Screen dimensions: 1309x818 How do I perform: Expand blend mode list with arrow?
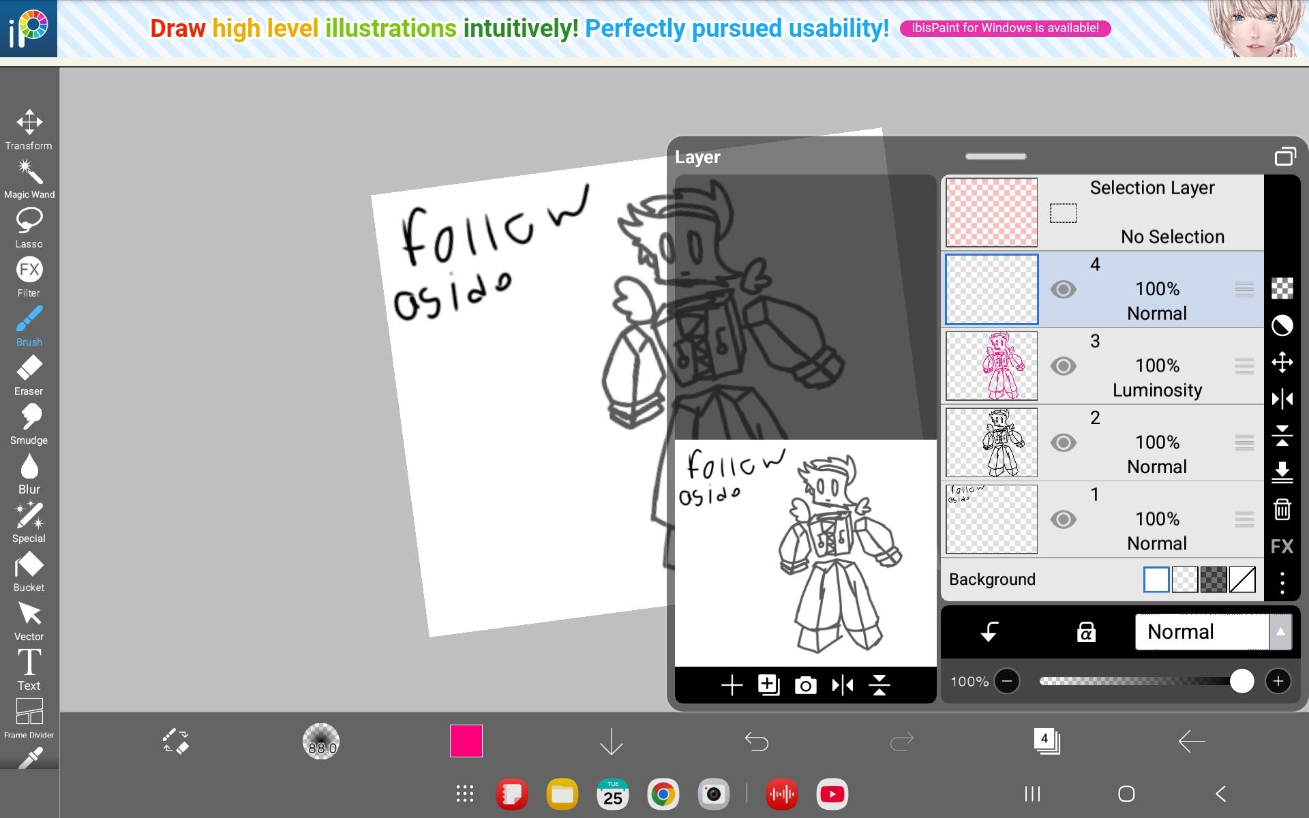pyautogui.click(x=1281, y=632)
